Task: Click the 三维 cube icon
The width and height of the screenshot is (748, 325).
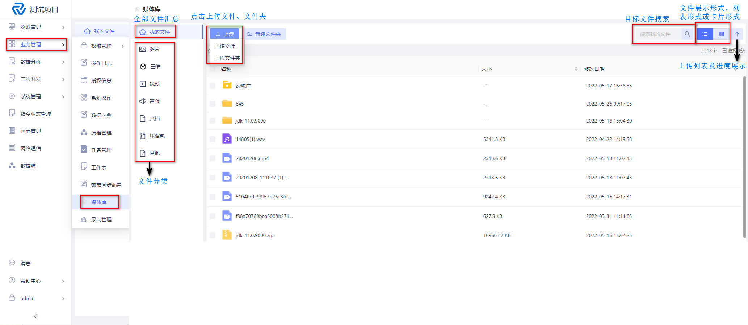Action: click(x=143, y=67)
